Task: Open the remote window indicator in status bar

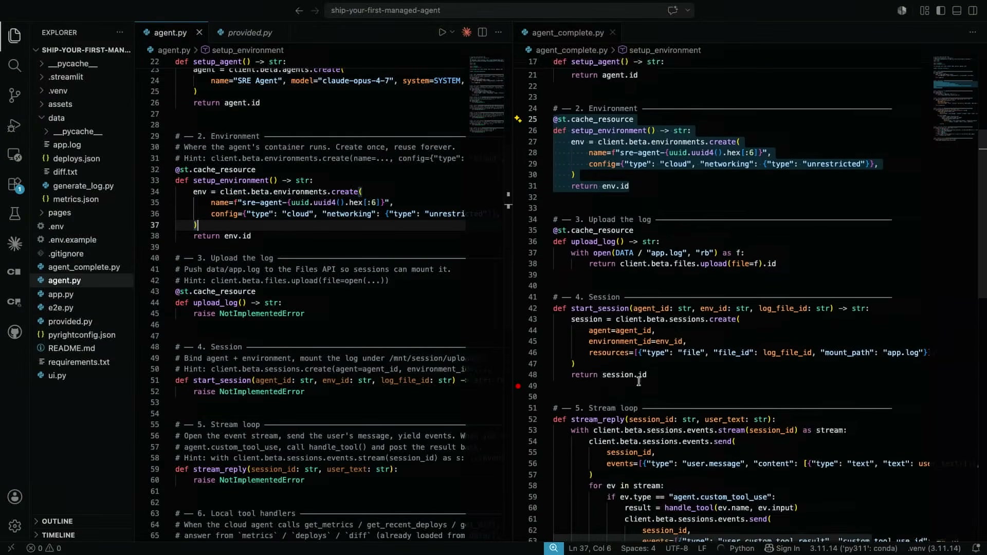Action: (x=11, y=548)
